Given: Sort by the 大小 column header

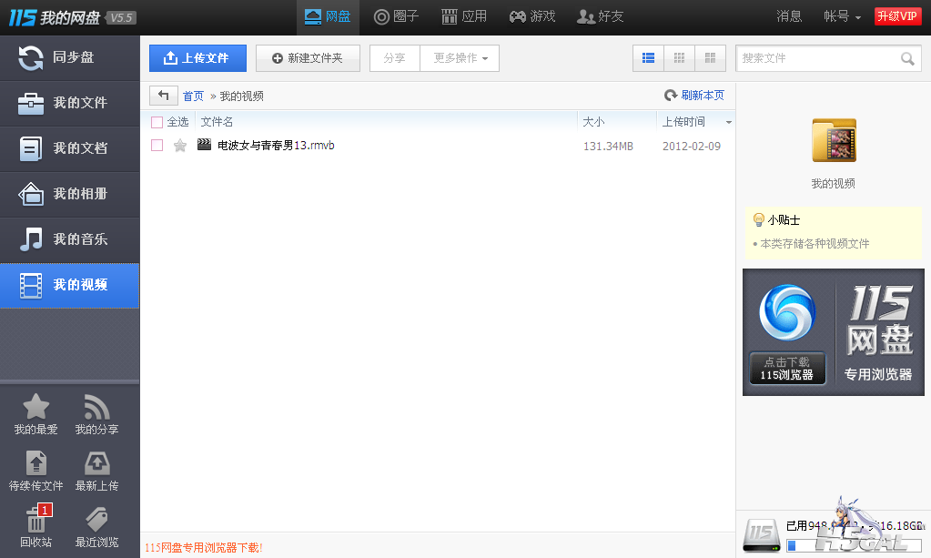Looking at the screenshot, I should pyautogui.click(x=593, y=122).
